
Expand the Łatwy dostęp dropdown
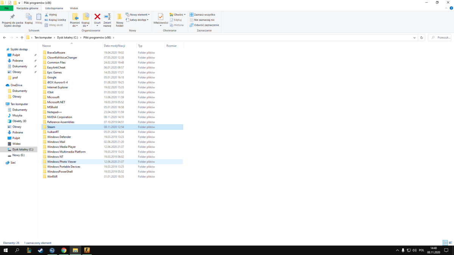(137, 20)
